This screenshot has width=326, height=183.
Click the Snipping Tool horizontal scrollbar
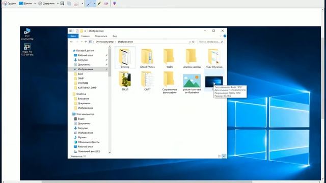[x=147, y=182]
